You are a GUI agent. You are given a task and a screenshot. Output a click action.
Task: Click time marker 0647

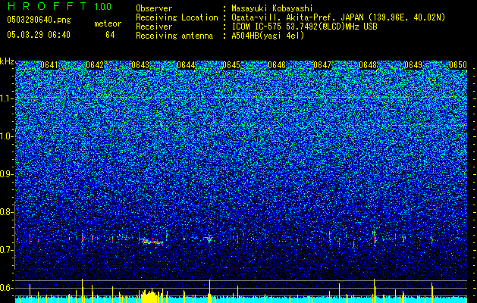pyautogui.click(x=322, y=65)
